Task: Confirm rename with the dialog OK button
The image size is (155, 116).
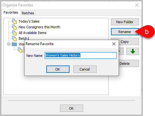Action: pyautogui.click(x=58, y=69)
